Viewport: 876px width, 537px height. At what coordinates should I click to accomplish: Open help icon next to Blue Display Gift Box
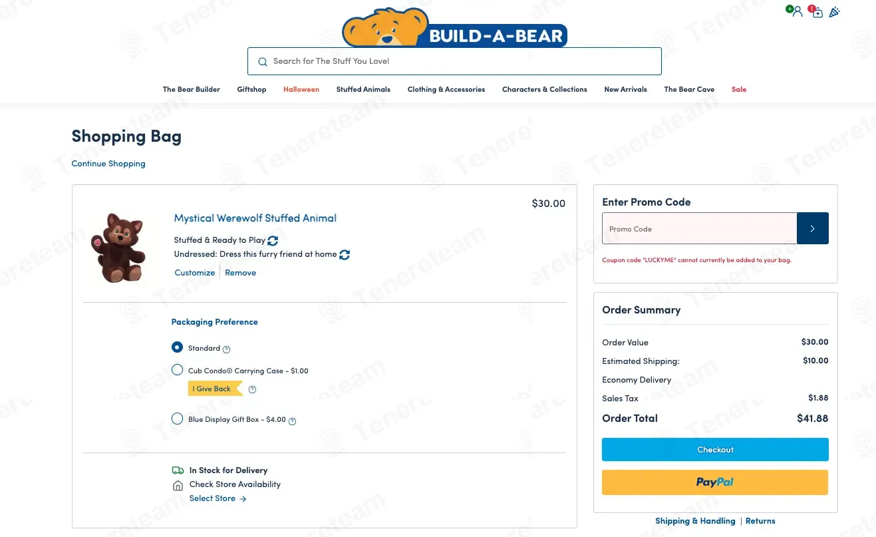click(292, 421)
